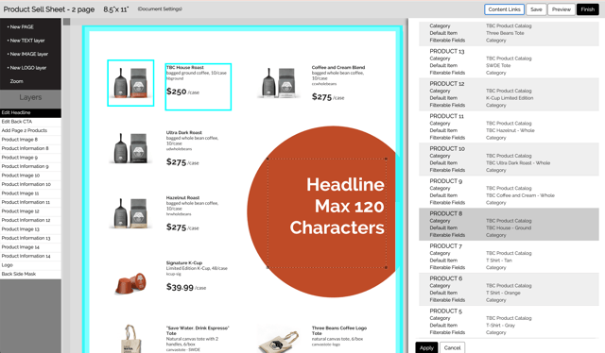The image size is (605, 353).
Task: Select the Logo layer
Action: point(30,265)
